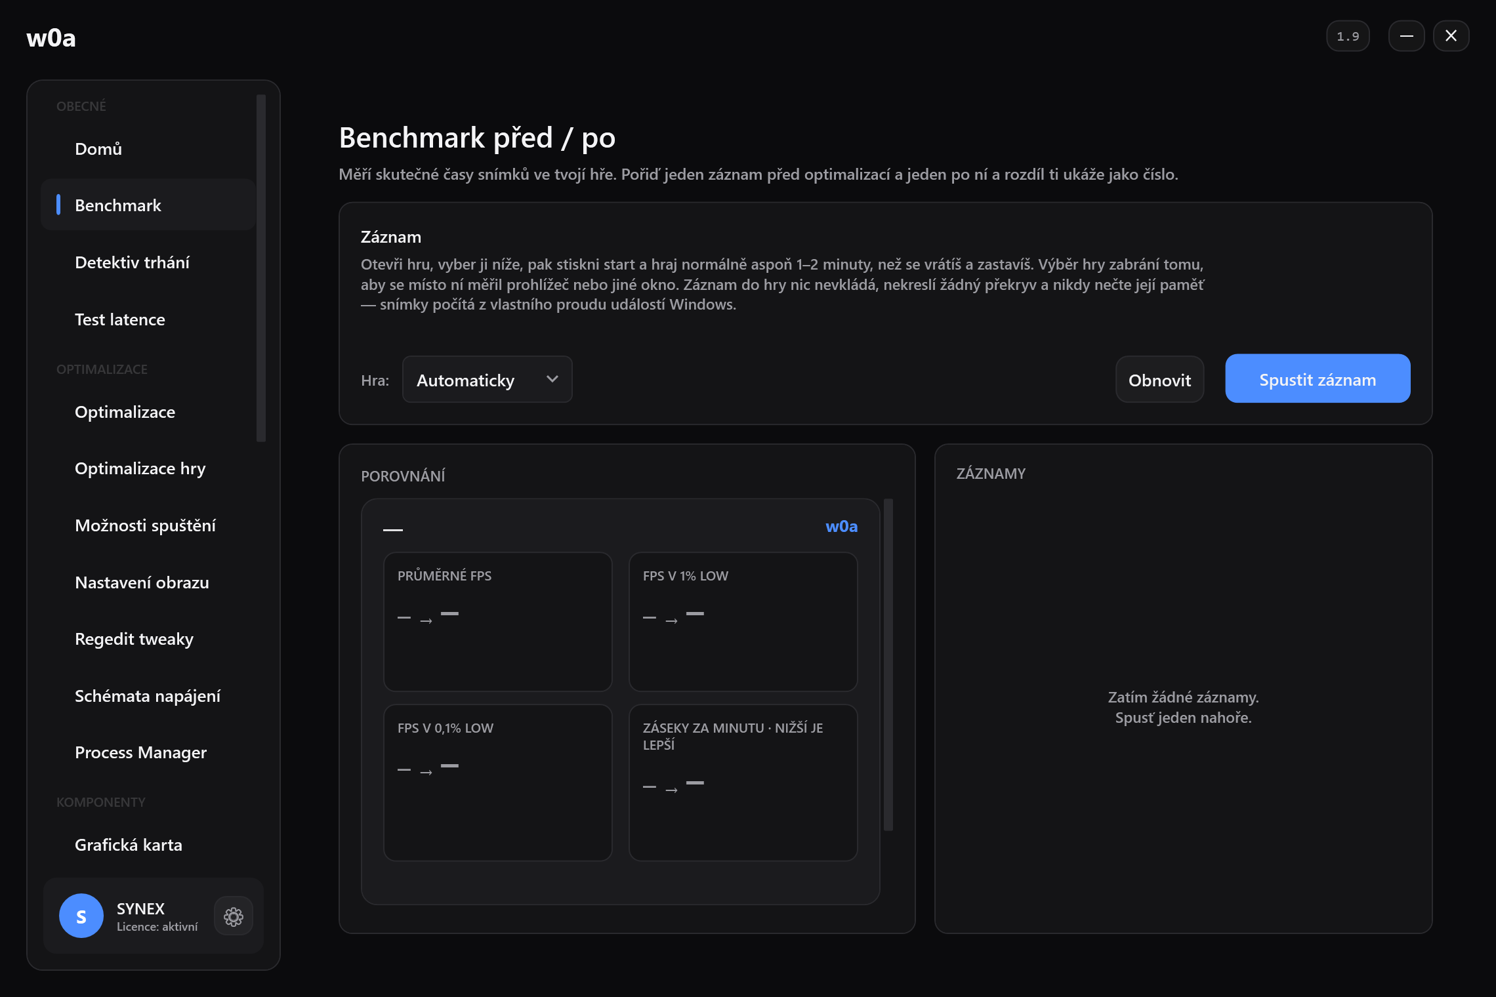Click the 'Licence: aktivní' status text
The height and width of the screenshot is (997, 1496).
(157, 926)
